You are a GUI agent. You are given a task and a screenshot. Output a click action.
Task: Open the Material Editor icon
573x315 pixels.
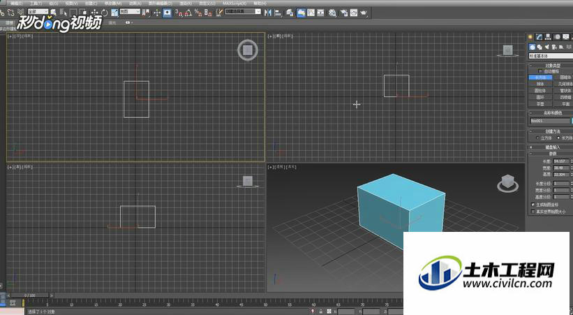coord(332,13)
